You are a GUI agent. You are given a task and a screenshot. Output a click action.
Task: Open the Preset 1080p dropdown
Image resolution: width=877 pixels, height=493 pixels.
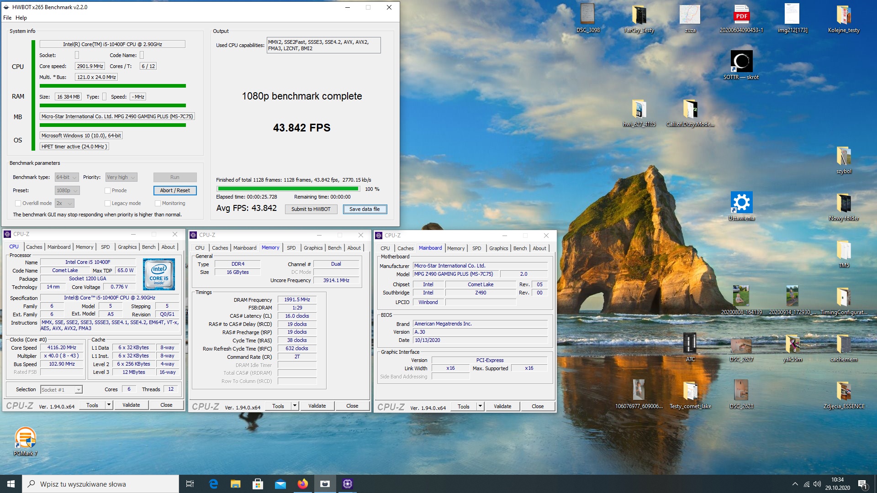coord(67,190)
